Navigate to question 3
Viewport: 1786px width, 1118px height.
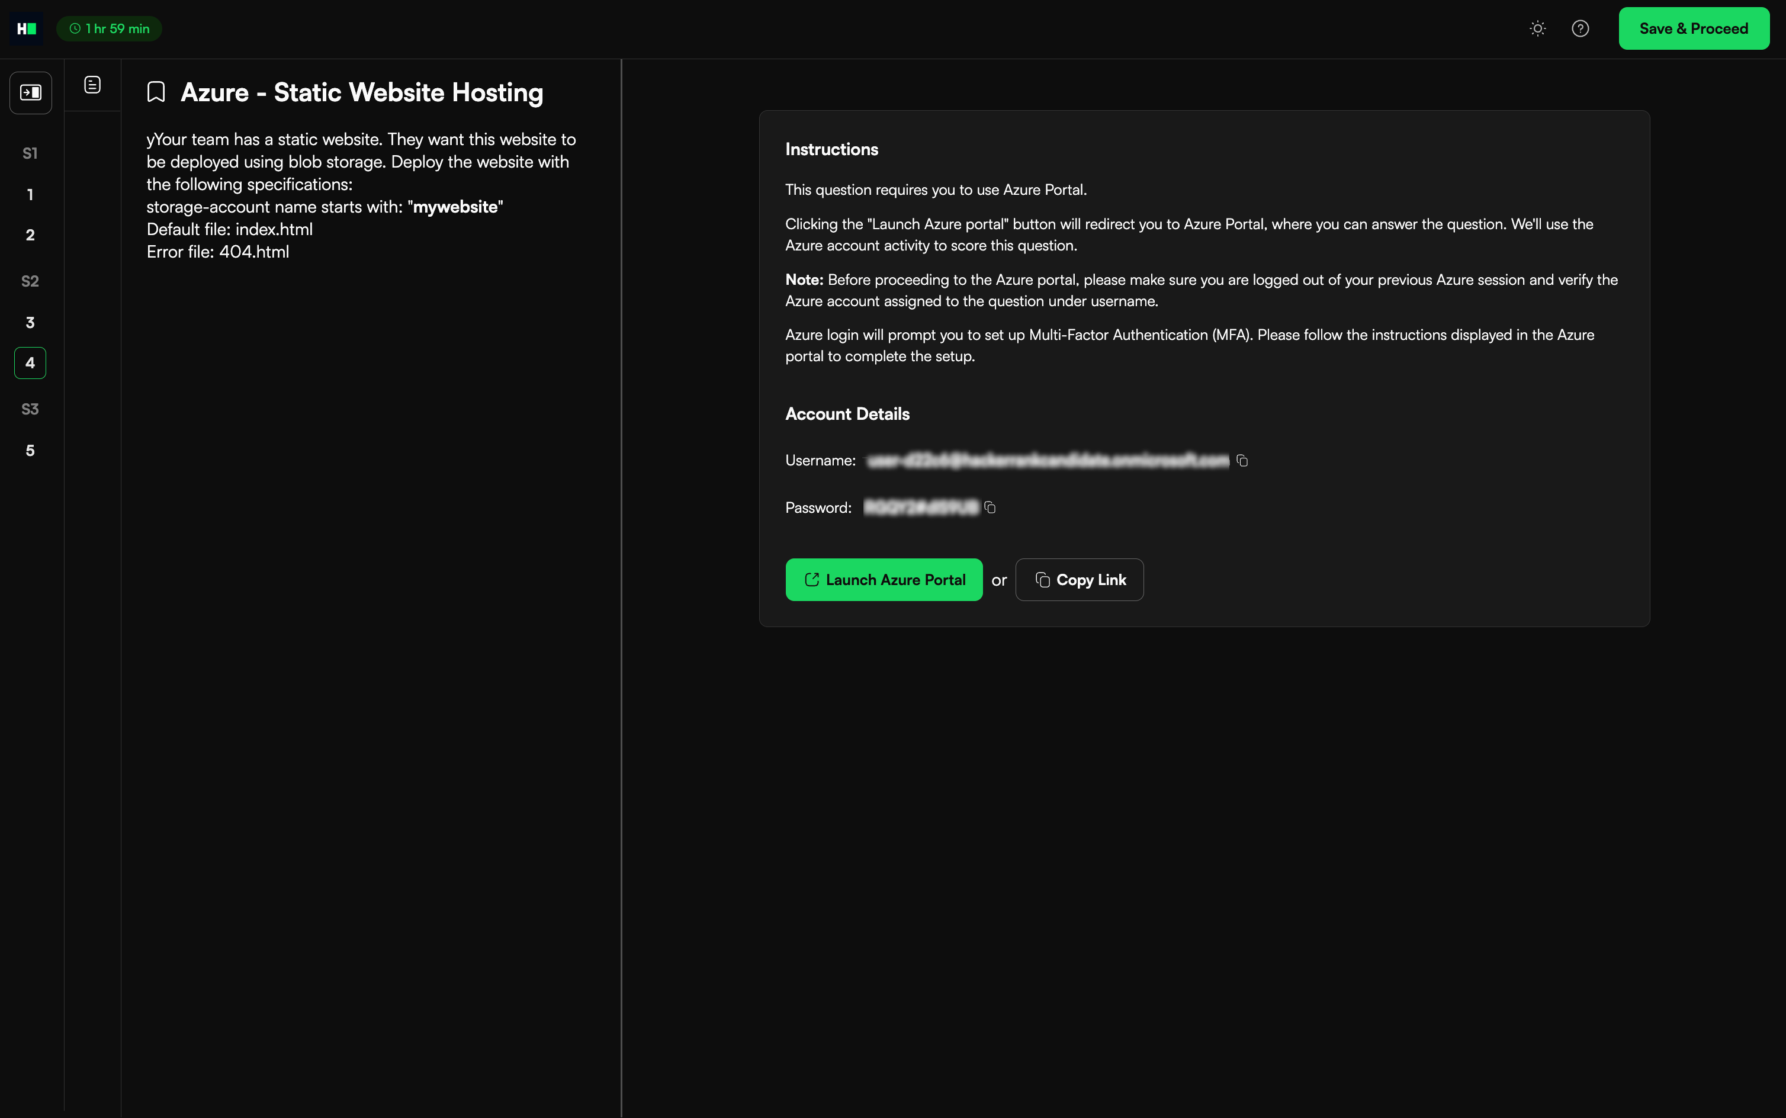click(30, 322)
